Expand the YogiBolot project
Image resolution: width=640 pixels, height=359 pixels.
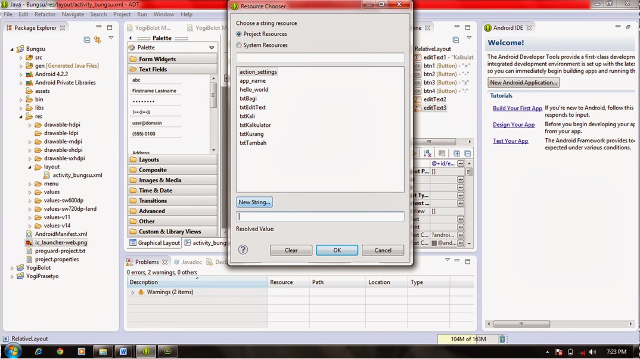tap(13, 268)
